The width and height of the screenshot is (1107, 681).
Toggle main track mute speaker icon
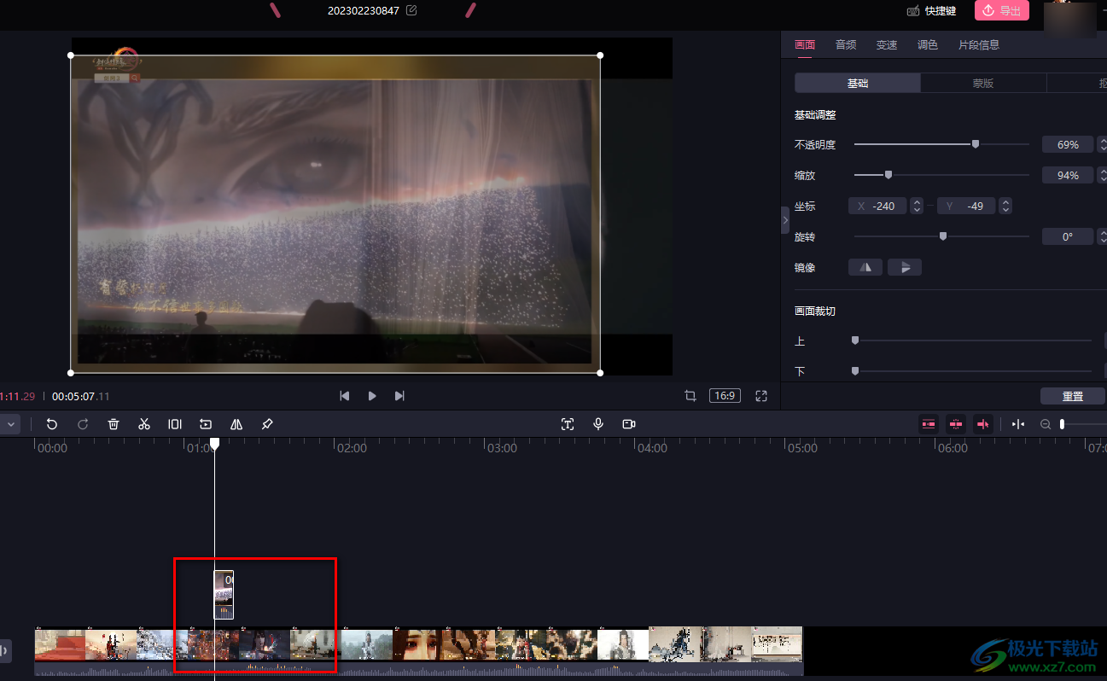pyautogui.click(x=5, y=651)
